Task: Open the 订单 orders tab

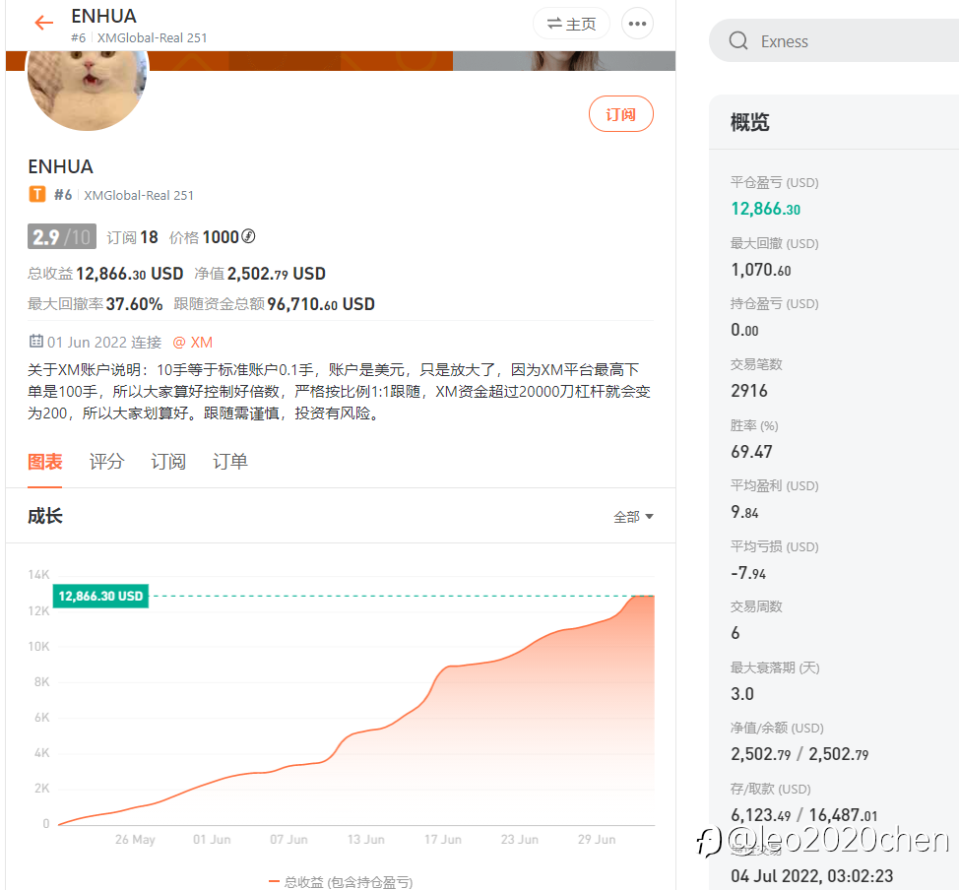Action: coord(230,462)
